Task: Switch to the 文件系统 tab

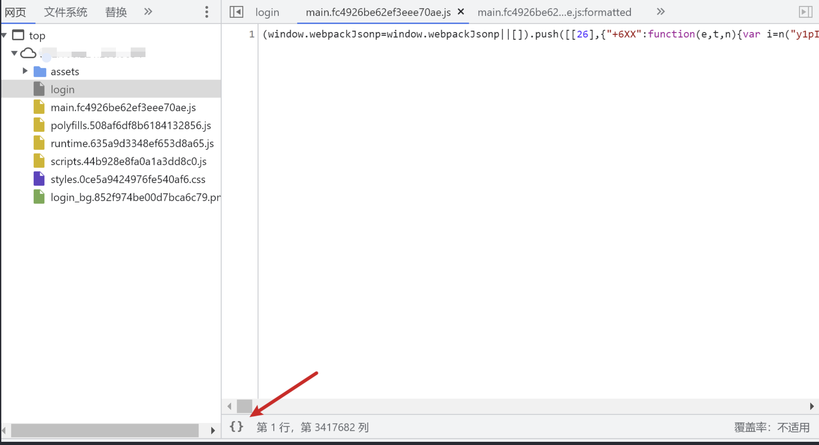Action: [x=66, y=12]
